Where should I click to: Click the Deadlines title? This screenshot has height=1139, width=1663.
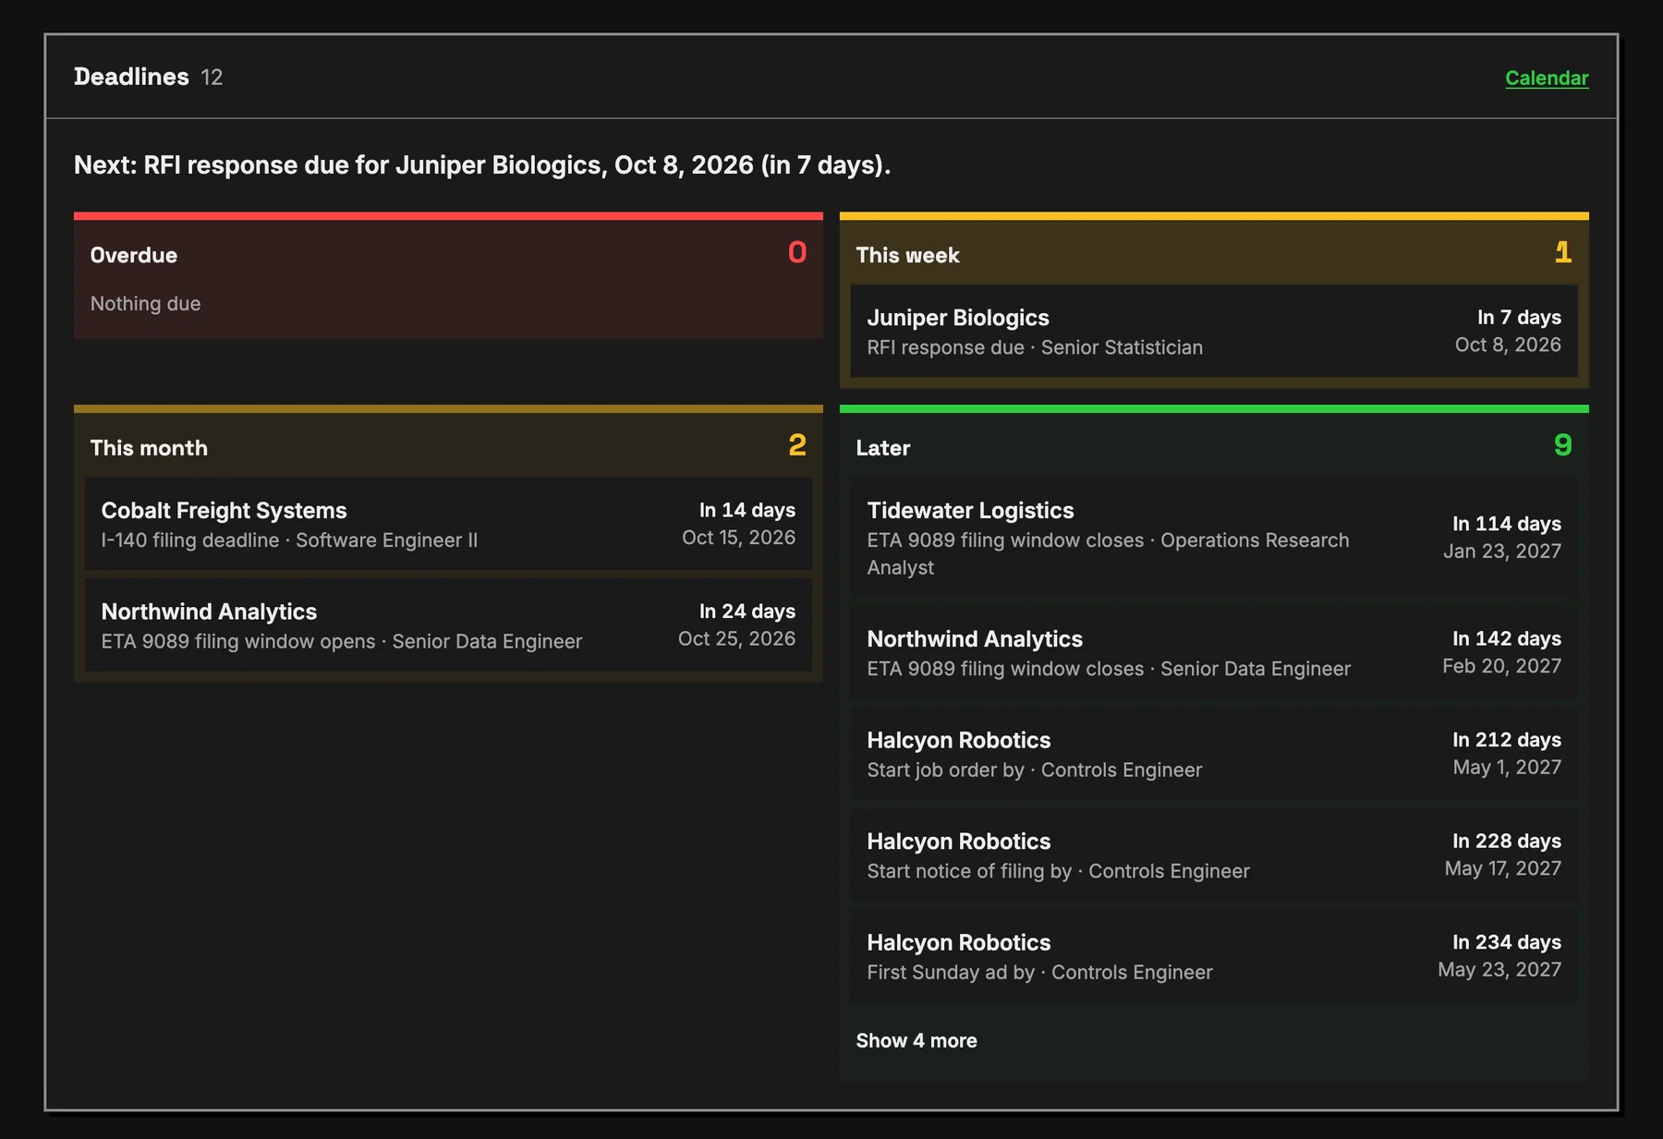click(x=131, y=77)
